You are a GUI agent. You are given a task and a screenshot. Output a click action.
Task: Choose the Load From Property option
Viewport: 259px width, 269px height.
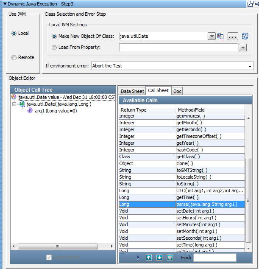[x=54, y=48]
